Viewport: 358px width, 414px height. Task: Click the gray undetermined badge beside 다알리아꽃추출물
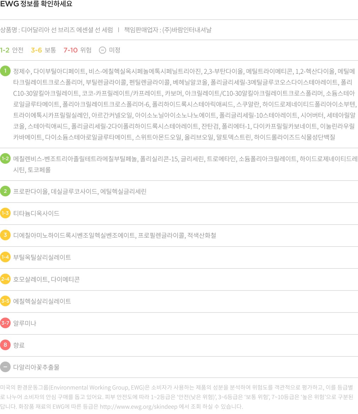5,367
